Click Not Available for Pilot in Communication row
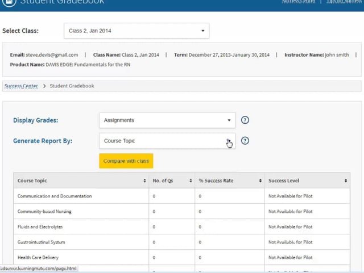The width and height of the screenshot is (364, 273). [291, 196]
